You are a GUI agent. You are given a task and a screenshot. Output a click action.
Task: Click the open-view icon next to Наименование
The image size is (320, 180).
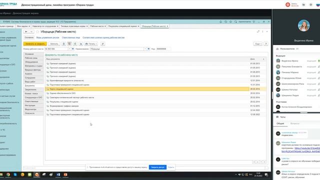[x=148, y=49]
